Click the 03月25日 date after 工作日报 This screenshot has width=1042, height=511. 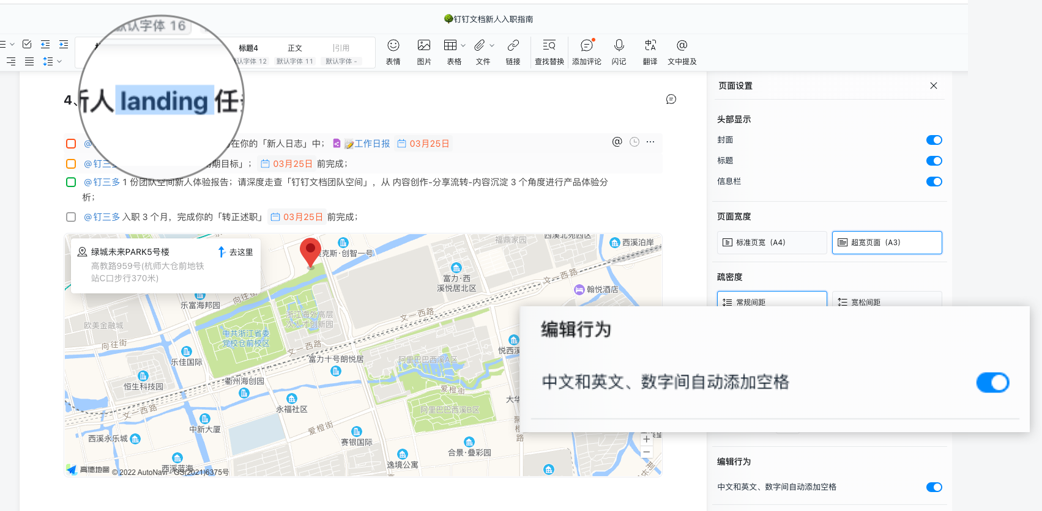[x=423, y=144]
